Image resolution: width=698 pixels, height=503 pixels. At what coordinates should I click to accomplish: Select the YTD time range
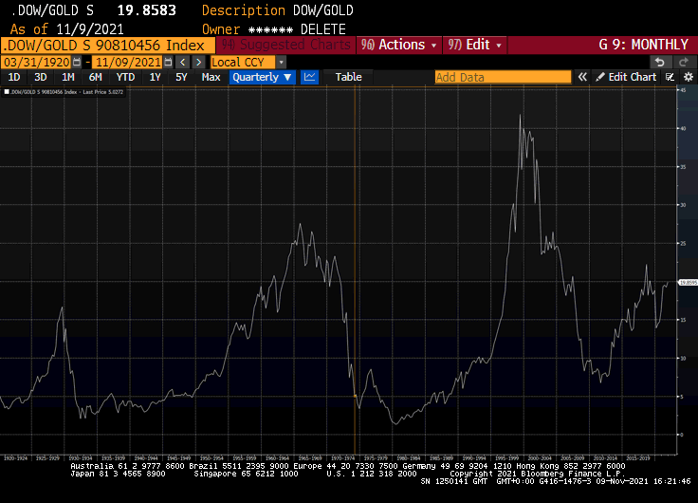pos(125,77)
